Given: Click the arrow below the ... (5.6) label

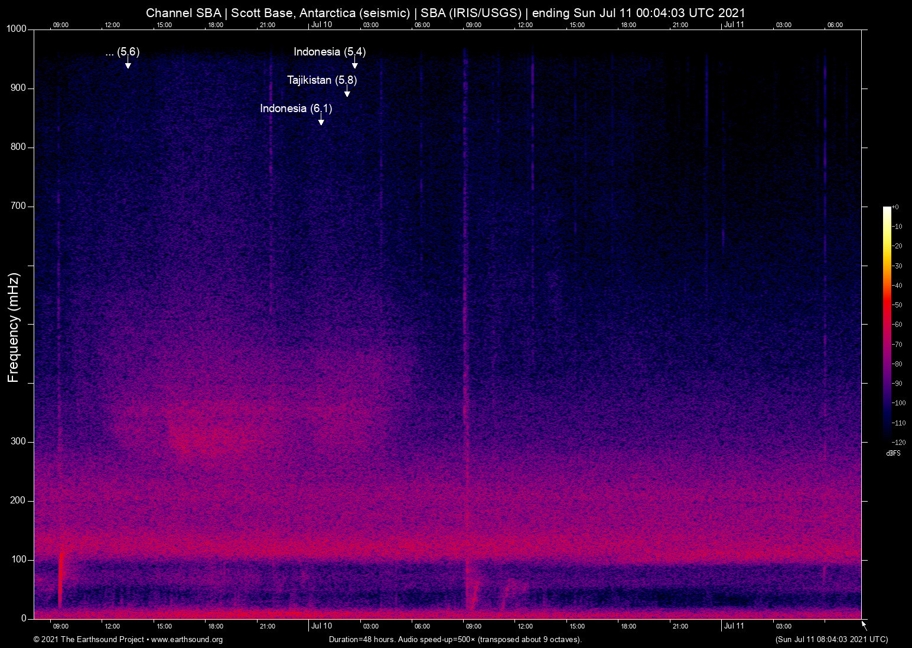Looking at the screenshot, I should pos(128,64).
